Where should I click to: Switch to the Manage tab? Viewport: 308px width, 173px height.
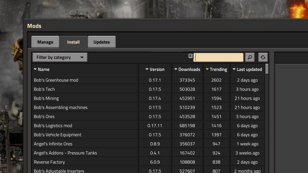point(45,42)
